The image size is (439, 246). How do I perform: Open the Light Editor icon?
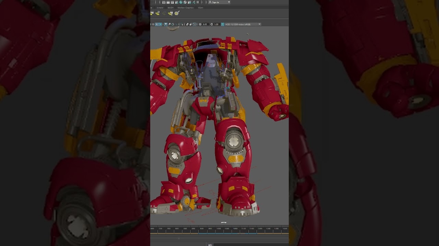click(189, 2)
